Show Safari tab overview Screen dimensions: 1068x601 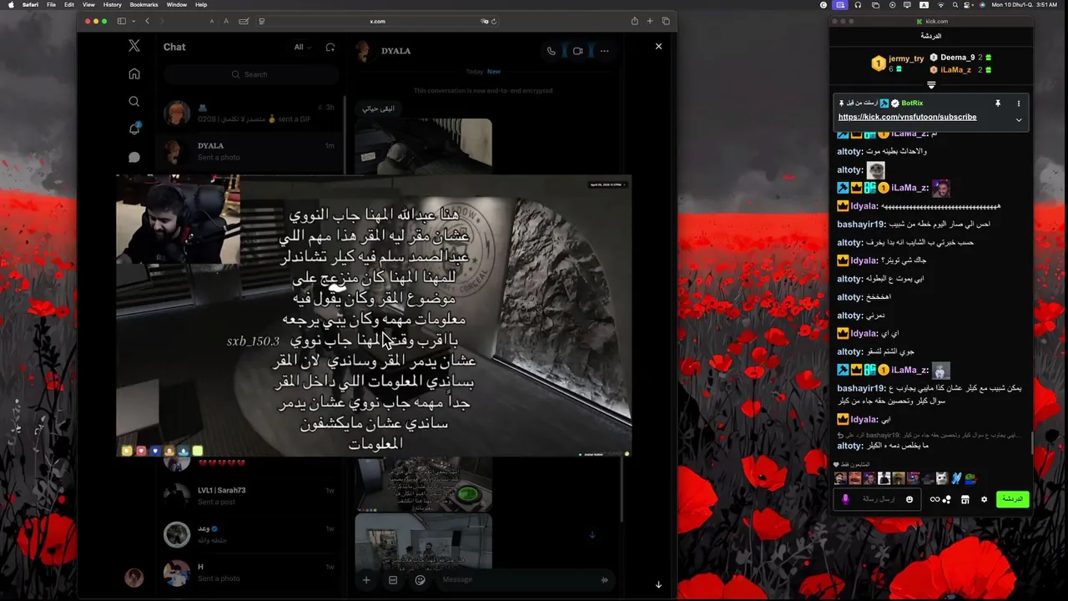point(666,21)
